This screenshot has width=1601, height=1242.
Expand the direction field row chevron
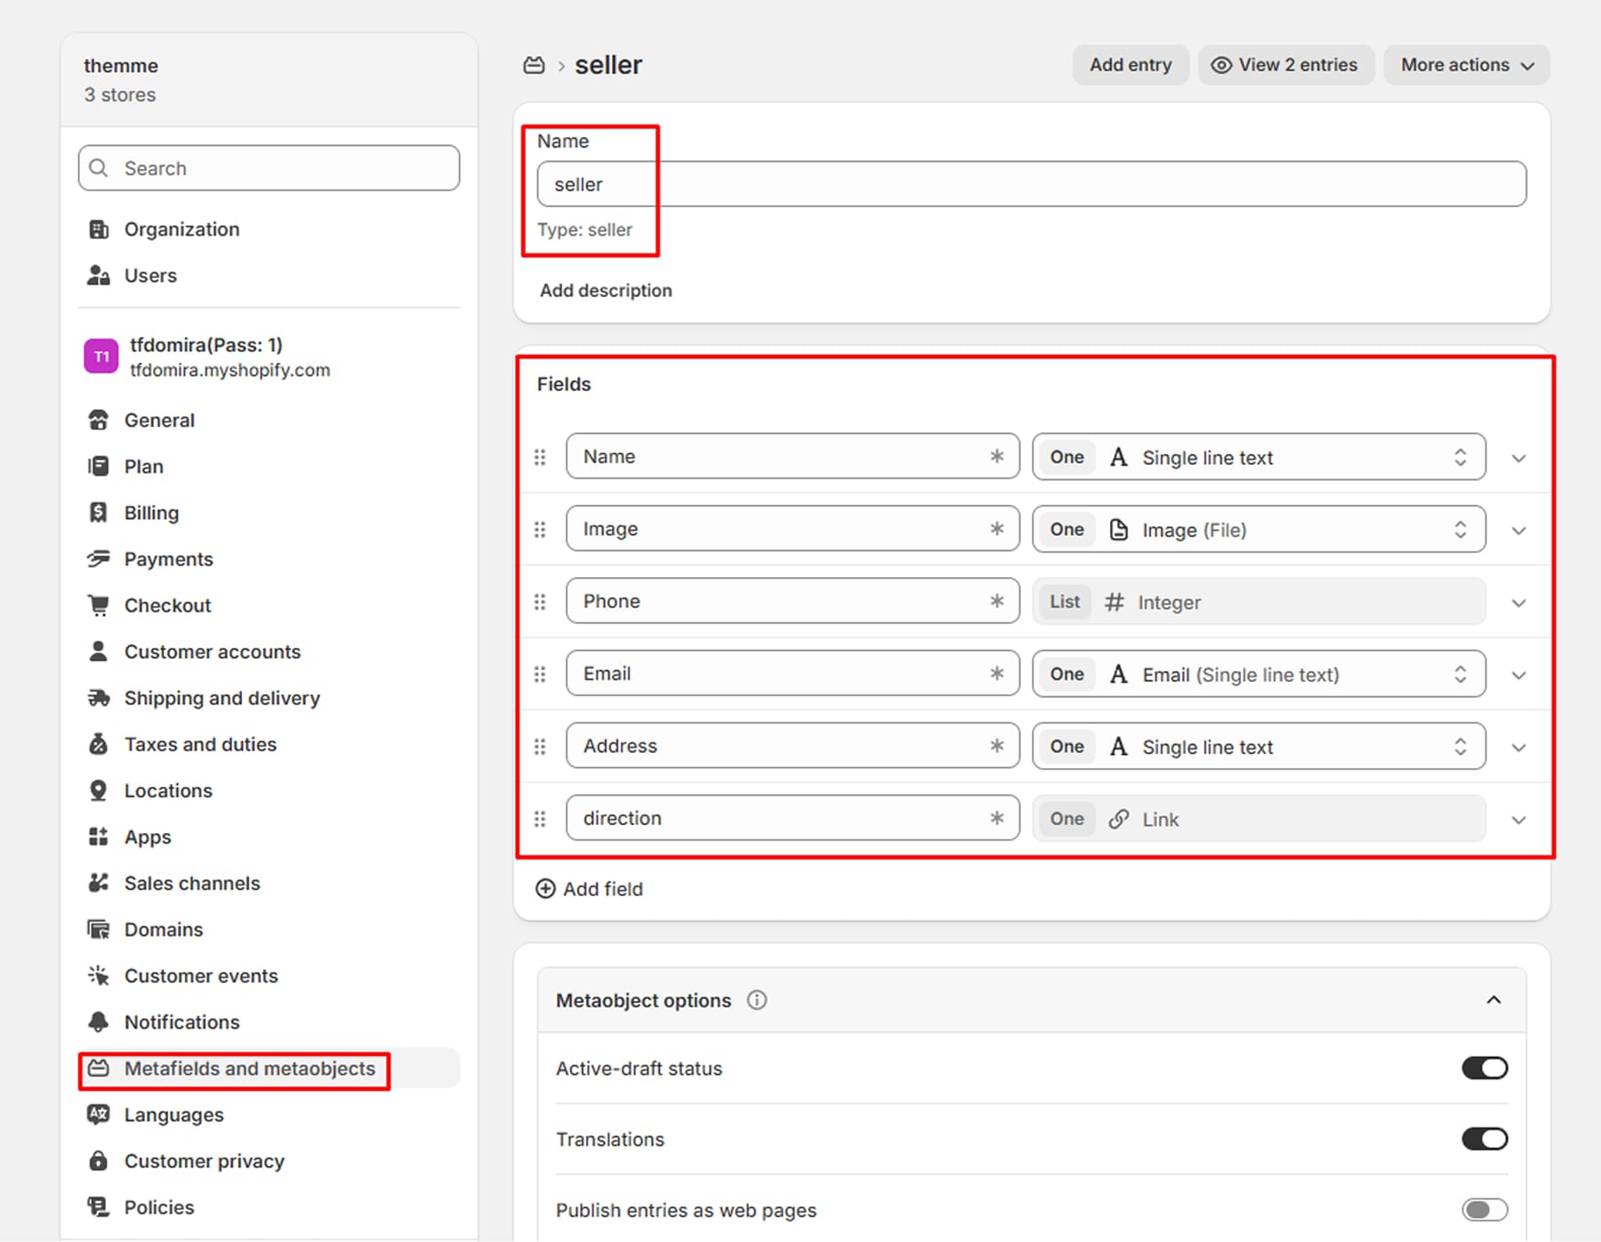pyautogui.click(x=1519, y=820)
